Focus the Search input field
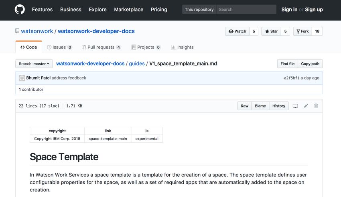This screenshot has height=197, width=341. tap(246, 10)
